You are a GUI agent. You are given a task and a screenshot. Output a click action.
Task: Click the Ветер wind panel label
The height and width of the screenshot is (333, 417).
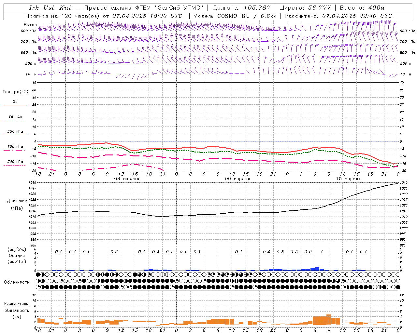30,25
